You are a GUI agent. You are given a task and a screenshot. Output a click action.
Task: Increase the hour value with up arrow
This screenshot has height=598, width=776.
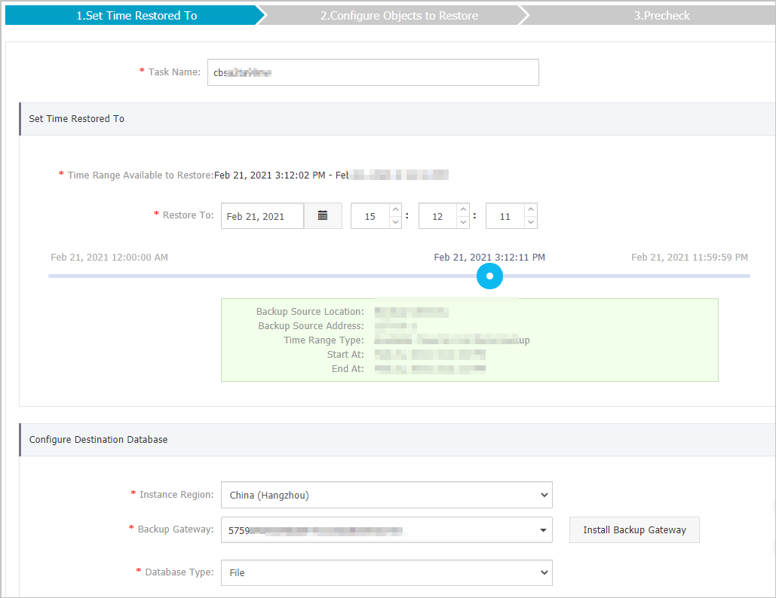point(395,209)
